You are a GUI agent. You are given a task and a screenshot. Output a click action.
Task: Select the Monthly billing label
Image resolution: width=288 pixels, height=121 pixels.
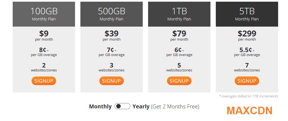coord(100,106)
